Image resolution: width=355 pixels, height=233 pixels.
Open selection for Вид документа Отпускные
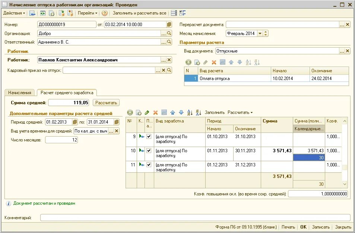(342, 51)
